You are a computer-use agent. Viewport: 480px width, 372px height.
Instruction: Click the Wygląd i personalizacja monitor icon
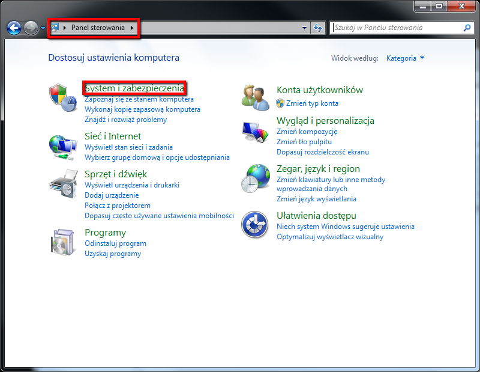[x=254, y=132]
